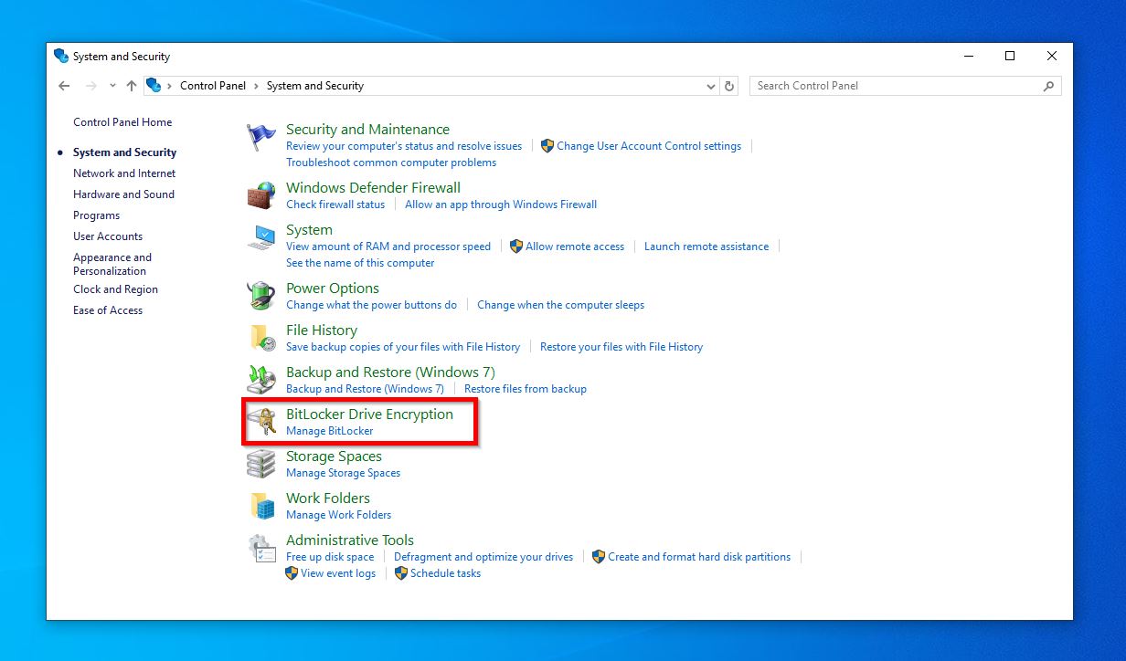Open BitLocker Drive Encryption heading

tap(369, 414)
